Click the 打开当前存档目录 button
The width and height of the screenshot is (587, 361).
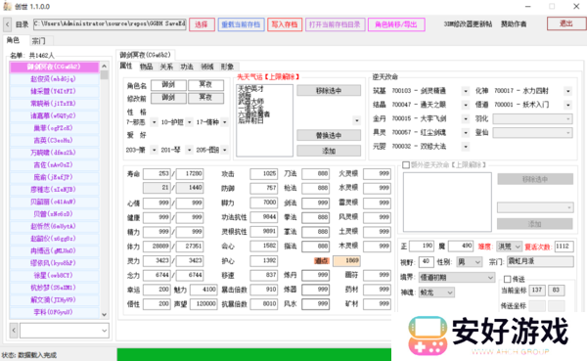tap(335, 24)
